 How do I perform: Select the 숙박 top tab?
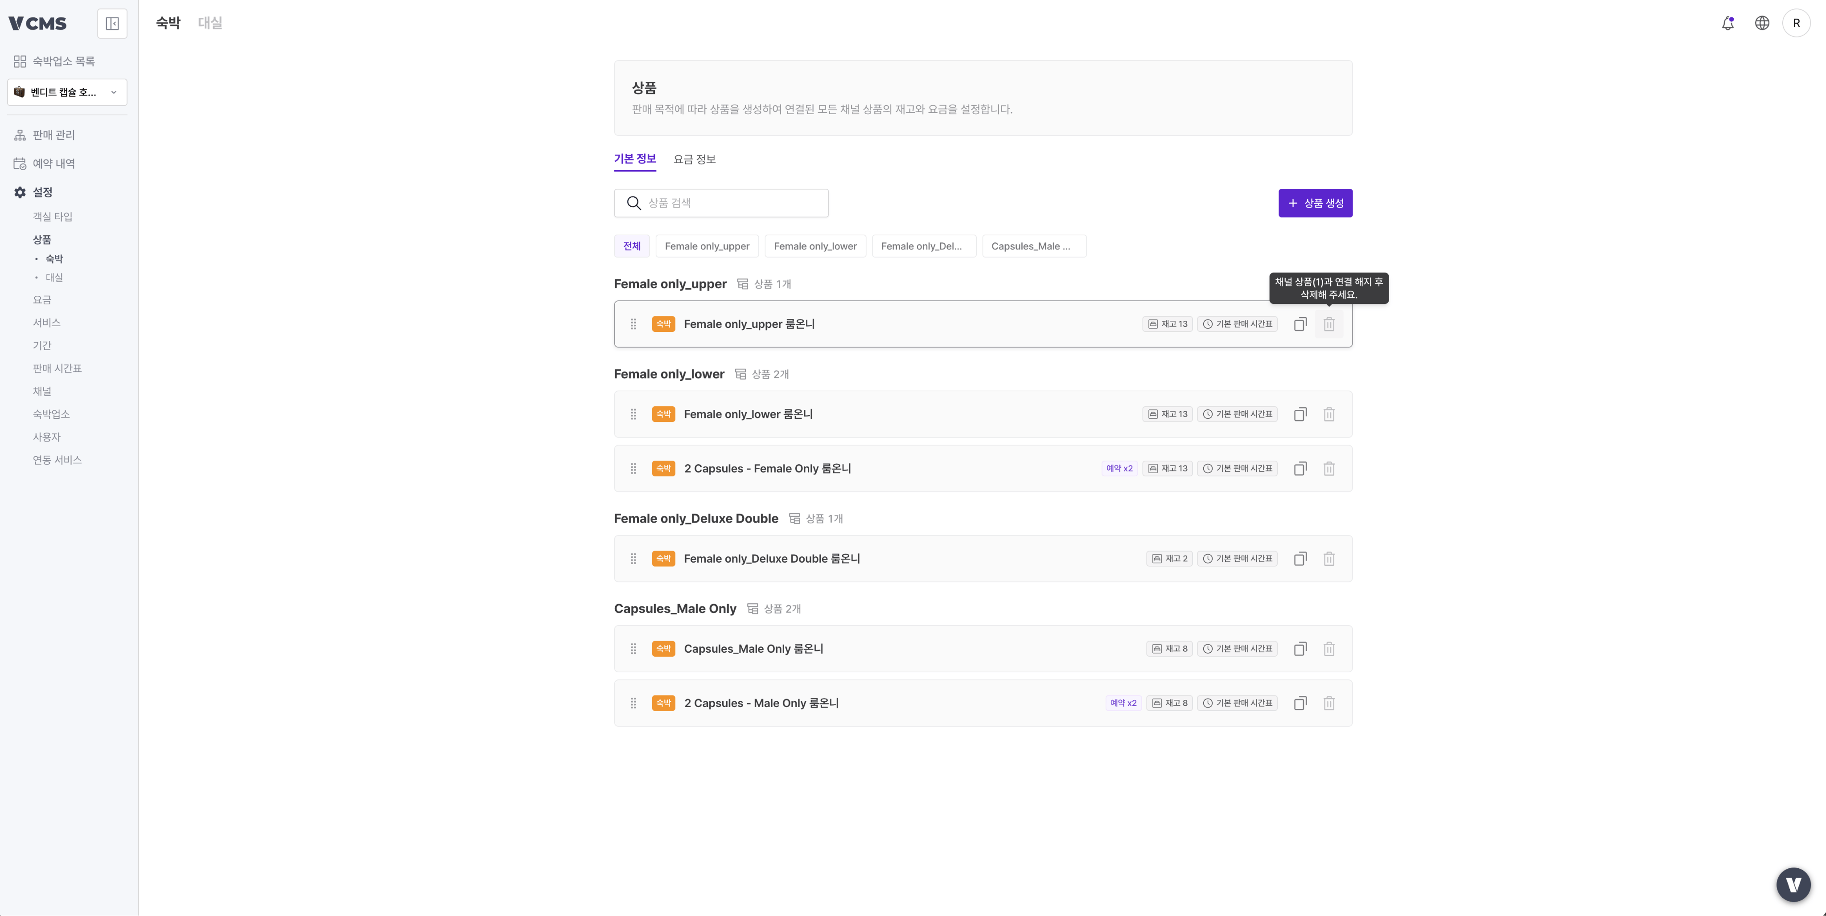coord(168,23)
